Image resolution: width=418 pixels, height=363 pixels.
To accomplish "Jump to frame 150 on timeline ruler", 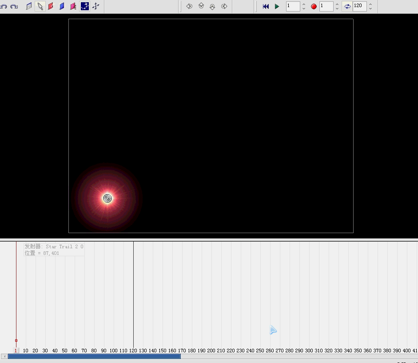I will click(x=162, y=351).
